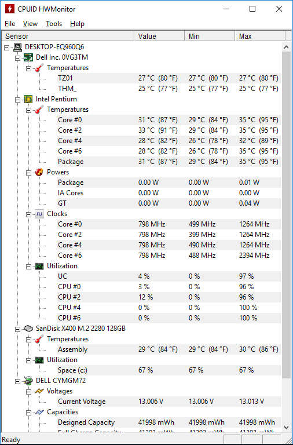Collapse the SanDisk X400 M.2 node
Screen dimensions: 293x445
coord(17,329)
